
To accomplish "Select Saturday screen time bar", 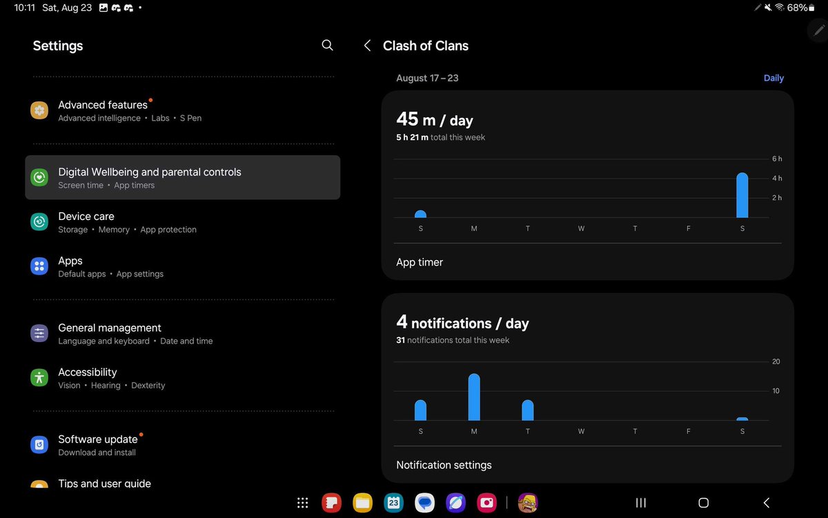I will point(742,195).
